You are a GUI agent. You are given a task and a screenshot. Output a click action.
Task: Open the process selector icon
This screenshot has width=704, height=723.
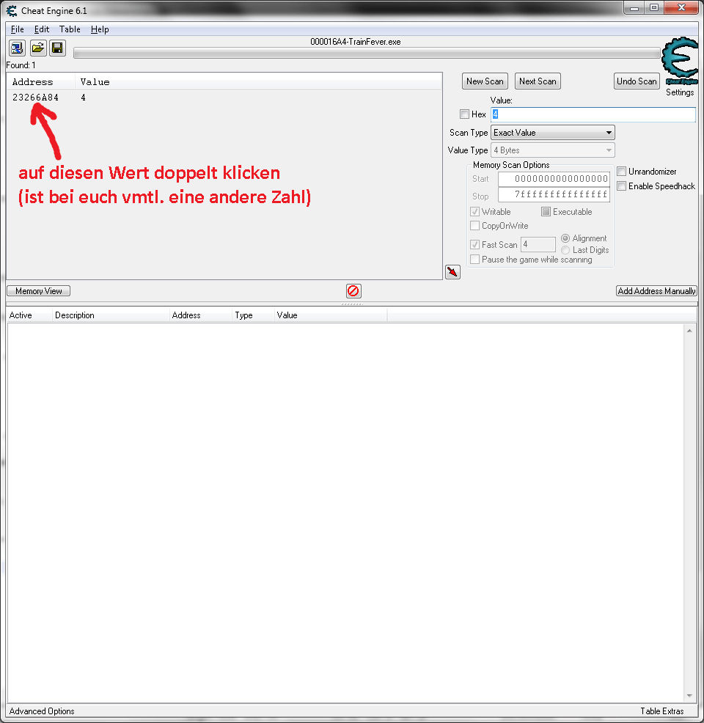17,48
